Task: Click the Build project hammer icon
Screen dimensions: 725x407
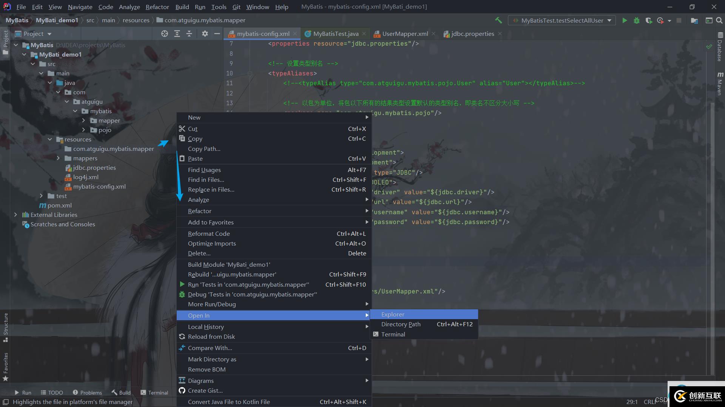Action: click(x=498, y=20)
